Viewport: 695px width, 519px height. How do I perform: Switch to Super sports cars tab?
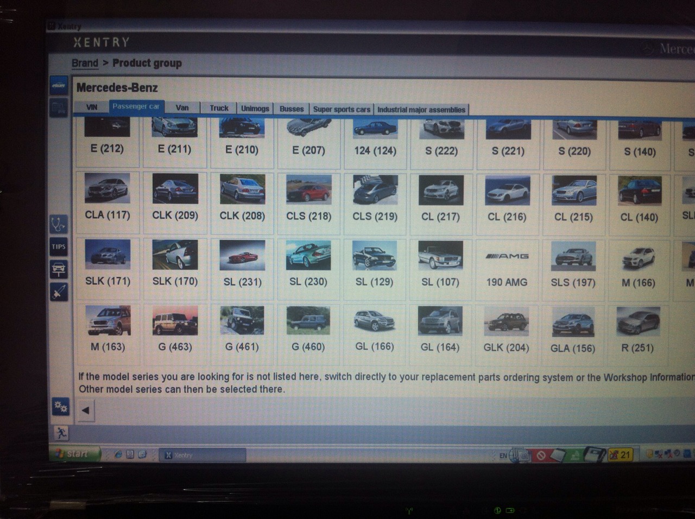[x=341, y=109]
